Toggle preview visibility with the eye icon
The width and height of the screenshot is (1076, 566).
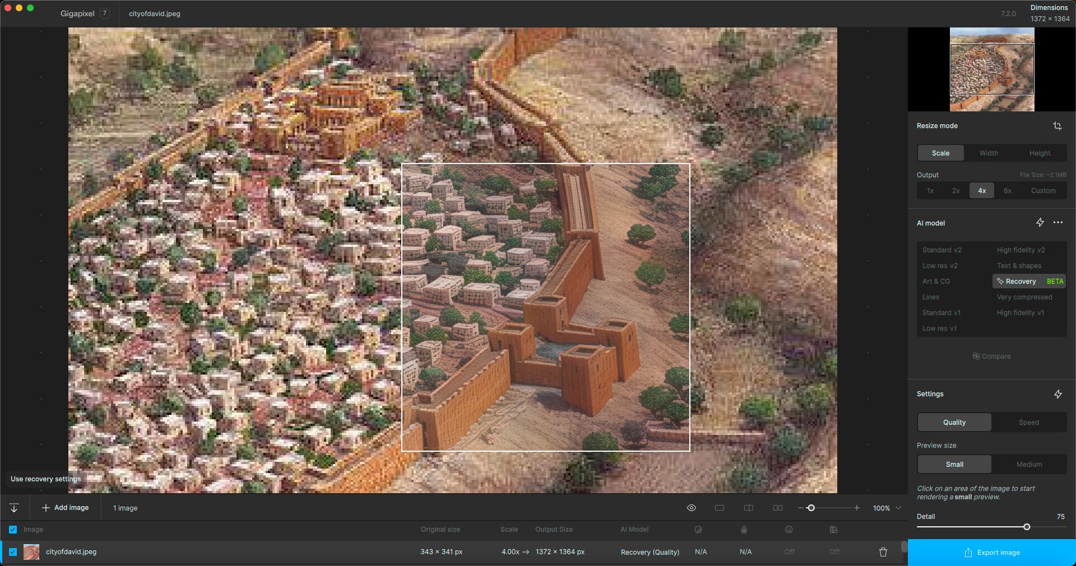pos(692,508)
